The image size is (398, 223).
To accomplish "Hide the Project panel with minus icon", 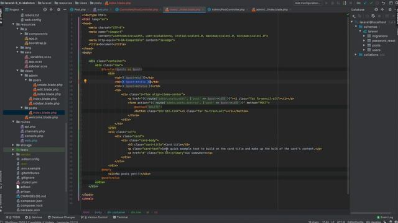I will click(65, 10).
